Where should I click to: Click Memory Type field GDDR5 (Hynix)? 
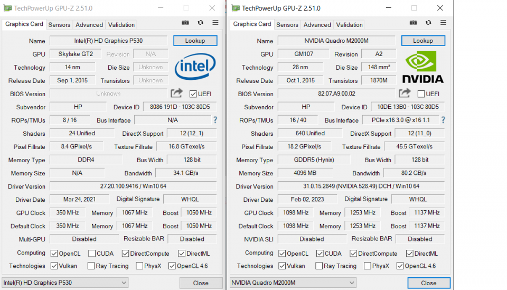pyautogui.click(x=314, y=160)
